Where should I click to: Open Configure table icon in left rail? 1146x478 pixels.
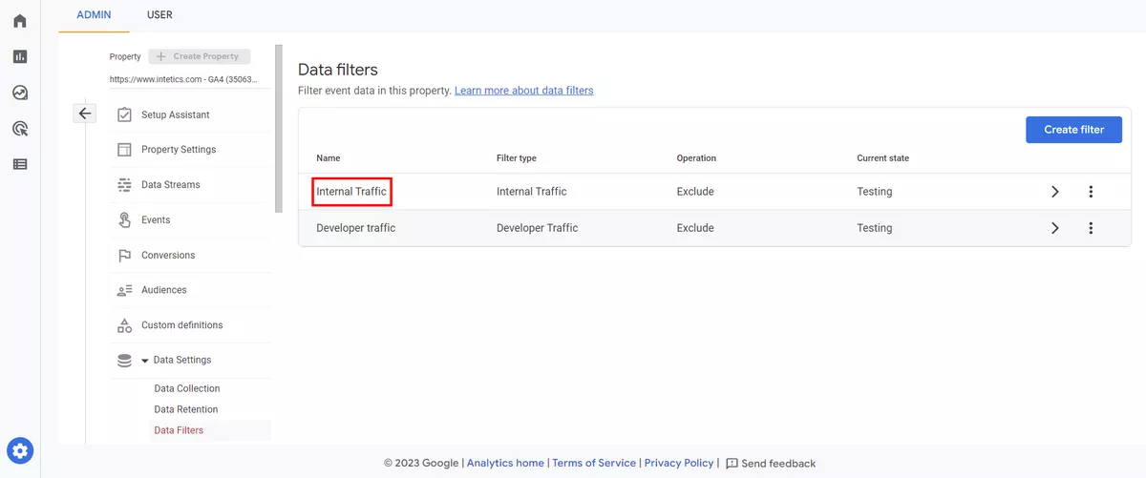pyautogui.click(x=20, y=164)
